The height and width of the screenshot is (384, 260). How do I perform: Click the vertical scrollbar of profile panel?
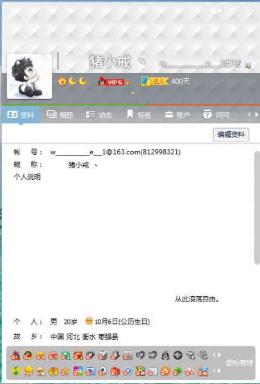[x=257, y=207]
